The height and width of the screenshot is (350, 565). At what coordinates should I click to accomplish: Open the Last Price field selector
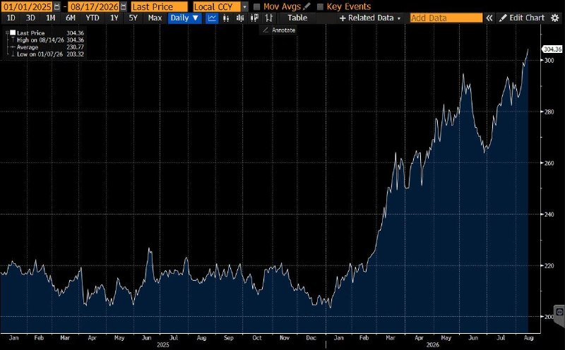point(160,7)
